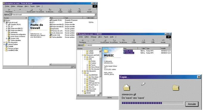This screenshot has width=203, height=110.
Task: Click Copier in the MUSIC window toolbar
Action: pyautogui.click(x=143, y=41)
